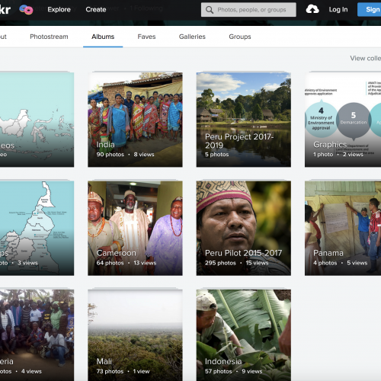
Task: Click the '8 views' text on India album
Action: (x=144, y=155)
